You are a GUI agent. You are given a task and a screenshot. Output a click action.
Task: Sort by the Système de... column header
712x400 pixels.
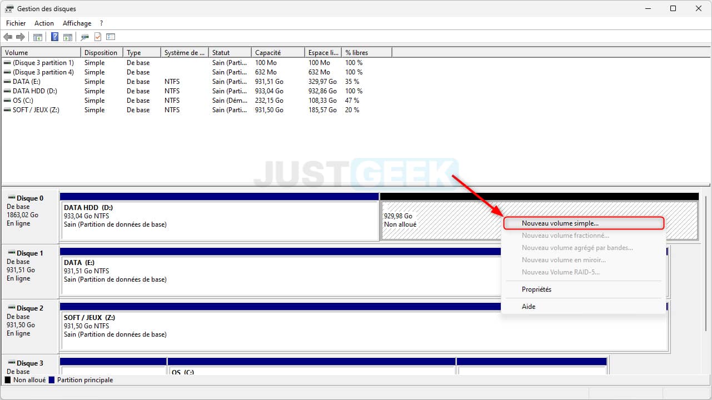tap(185, 53)
